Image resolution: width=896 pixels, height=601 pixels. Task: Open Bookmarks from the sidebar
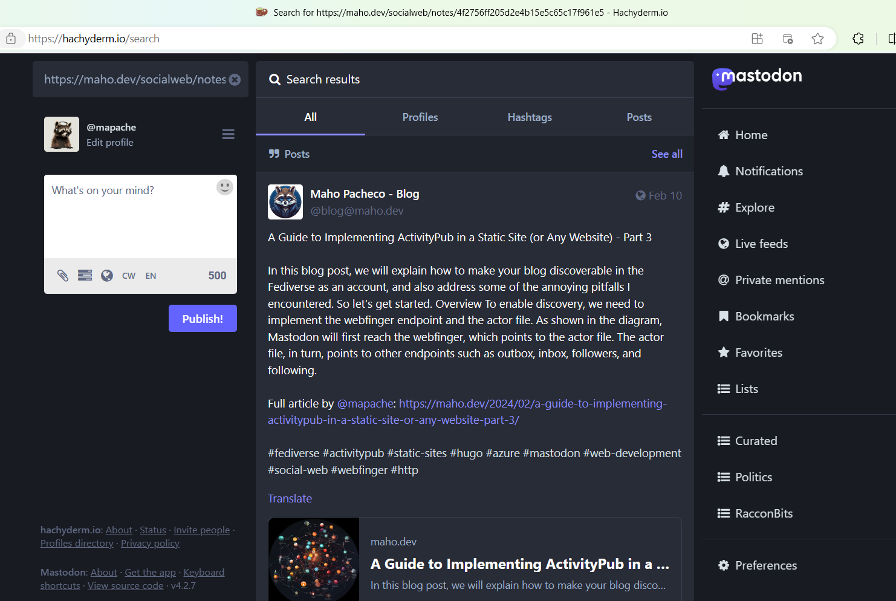[x=764, y=316]
